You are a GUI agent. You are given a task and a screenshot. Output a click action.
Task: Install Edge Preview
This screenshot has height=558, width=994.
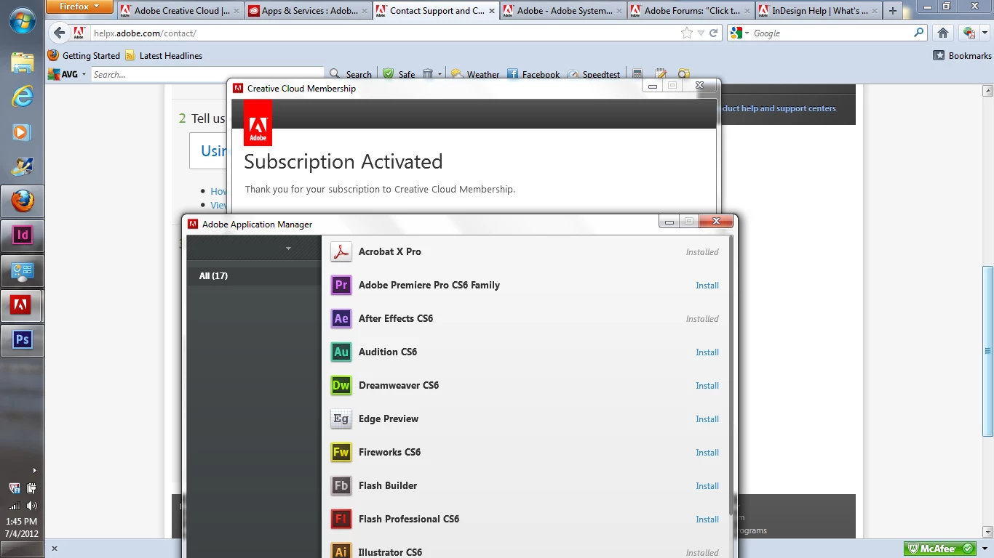(707, 419)
